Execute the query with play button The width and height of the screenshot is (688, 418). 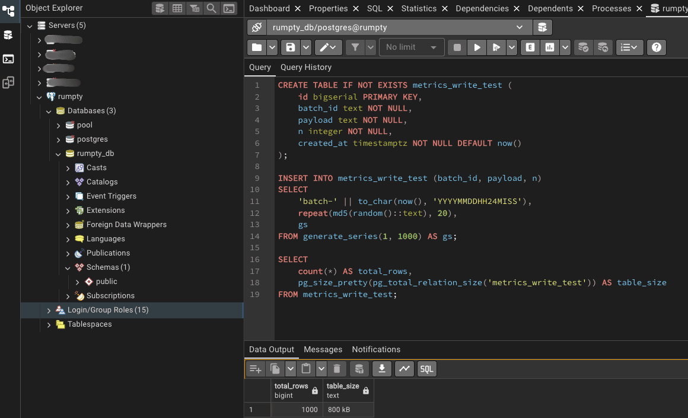477,47
